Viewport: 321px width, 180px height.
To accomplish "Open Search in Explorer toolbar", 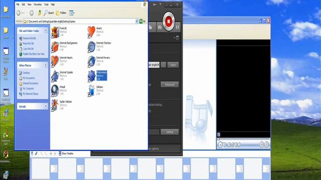I will (49, 13).
